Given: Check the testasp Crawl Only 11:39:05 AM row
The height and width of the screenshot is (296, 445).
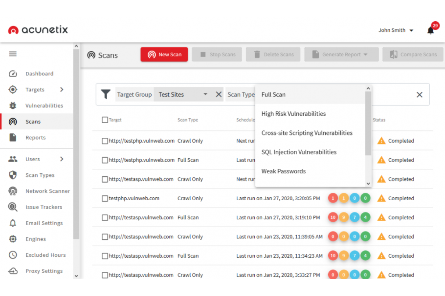Looking at the screenshot, I should [105, 237].
